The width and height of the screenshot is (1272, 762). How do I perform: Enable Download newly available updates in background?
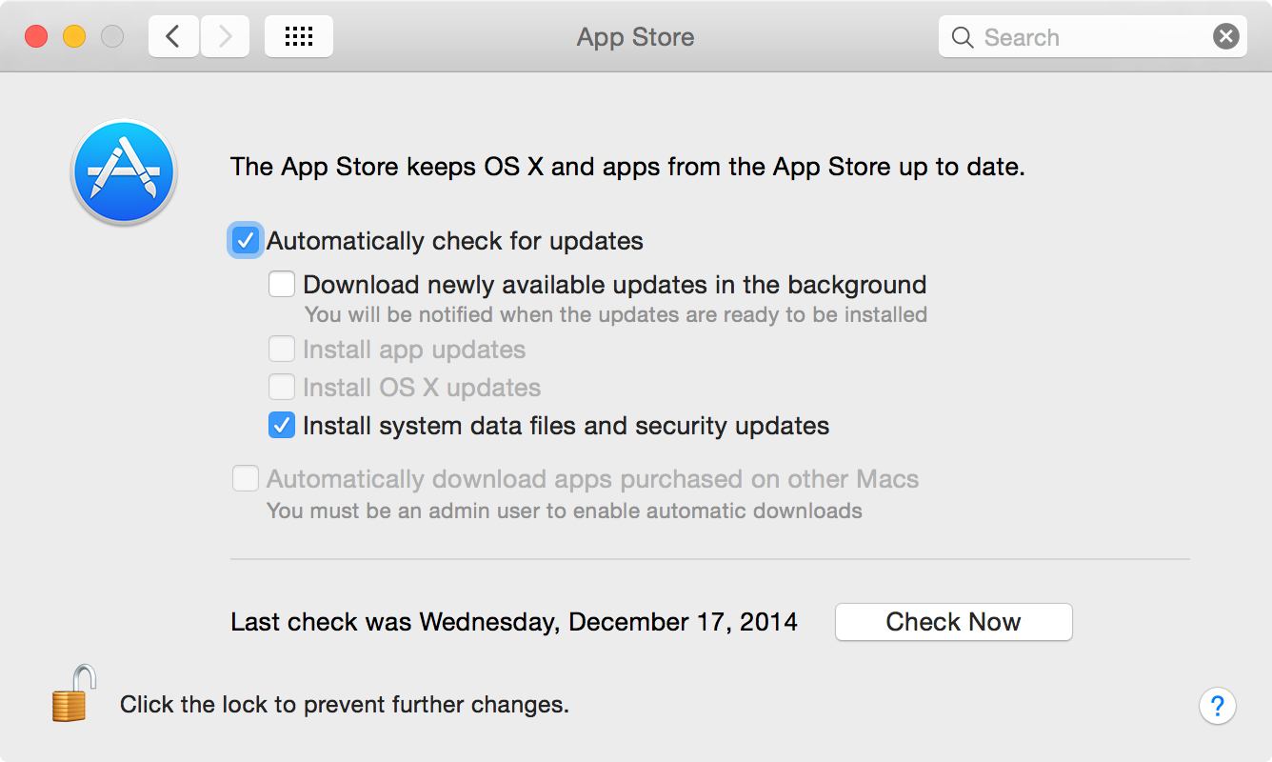point(282,285)
